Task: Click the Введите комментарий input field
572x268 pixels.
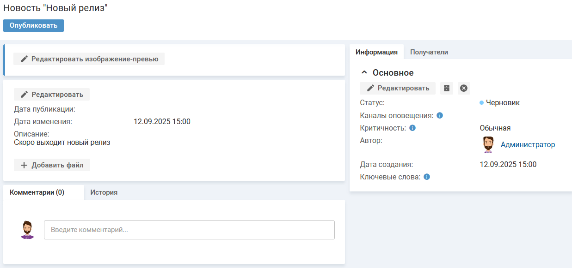Action: (189, 230)
